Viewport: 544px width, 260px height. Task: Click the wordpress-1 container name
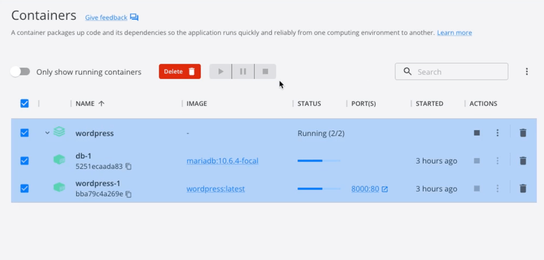98,184
